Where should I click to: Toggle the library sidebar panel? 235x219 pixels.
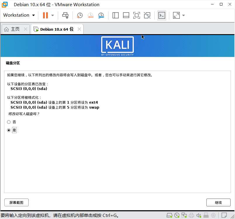(115, 15)
